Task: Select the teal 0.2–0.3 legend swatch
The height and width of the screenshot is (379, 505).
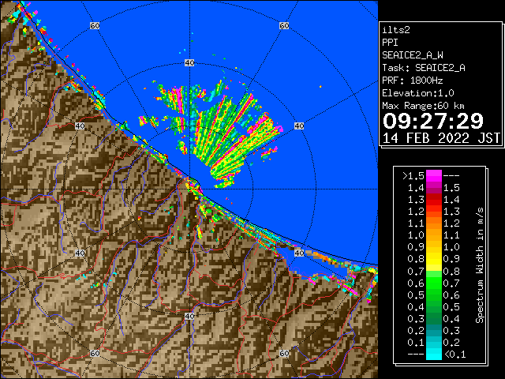Action: pos(433,330)
